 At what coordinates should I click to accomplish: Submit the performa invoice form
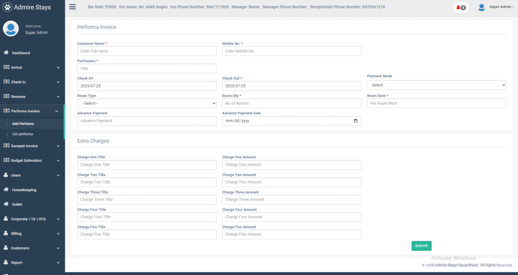tap(421, 246)
